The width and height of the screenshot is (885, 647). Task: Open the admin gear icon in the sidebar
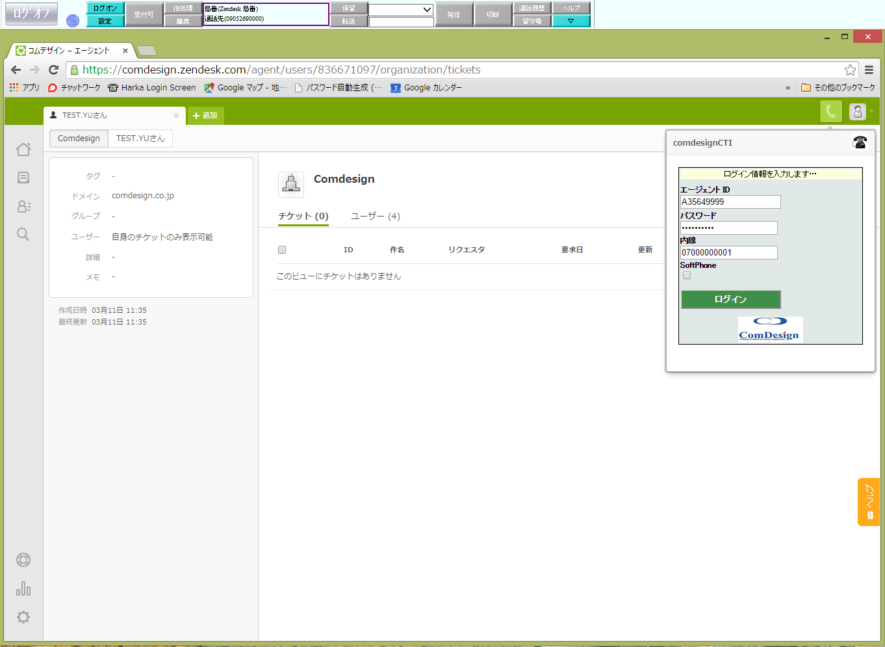pos(23,617)
